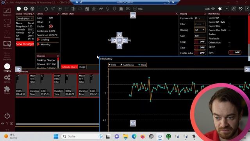Select image history thumbnail at 09:45:03

coord(41,85)
